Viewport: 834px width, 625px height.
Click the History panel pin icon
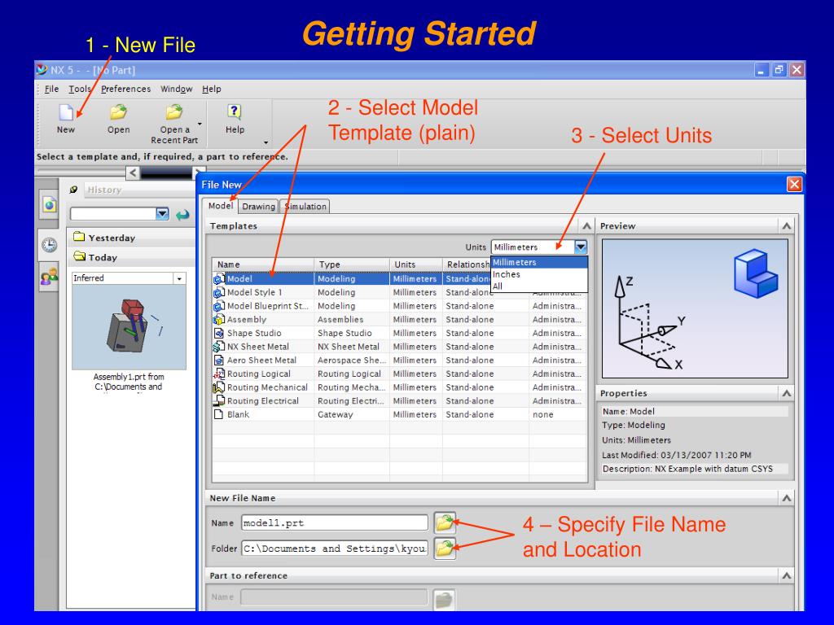74,189
